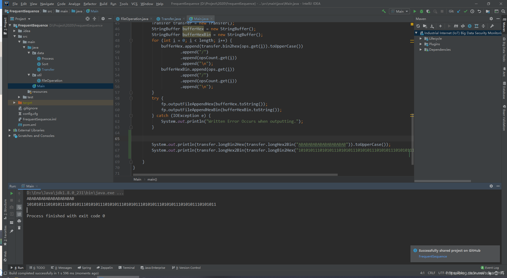Image resolution: width=507 pixels, height=278 pixels.
Task: Toggle soft-wrap in the Run console
Action: 19,208
